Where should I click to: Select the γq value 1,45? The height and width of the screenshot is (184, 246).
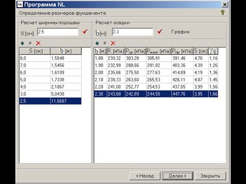(213, 80)
